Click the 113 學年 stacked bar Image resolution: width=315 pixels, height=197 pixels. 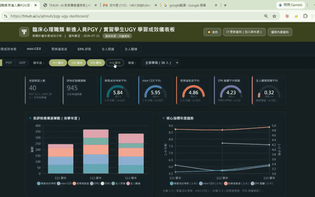[x=131, y=154]
